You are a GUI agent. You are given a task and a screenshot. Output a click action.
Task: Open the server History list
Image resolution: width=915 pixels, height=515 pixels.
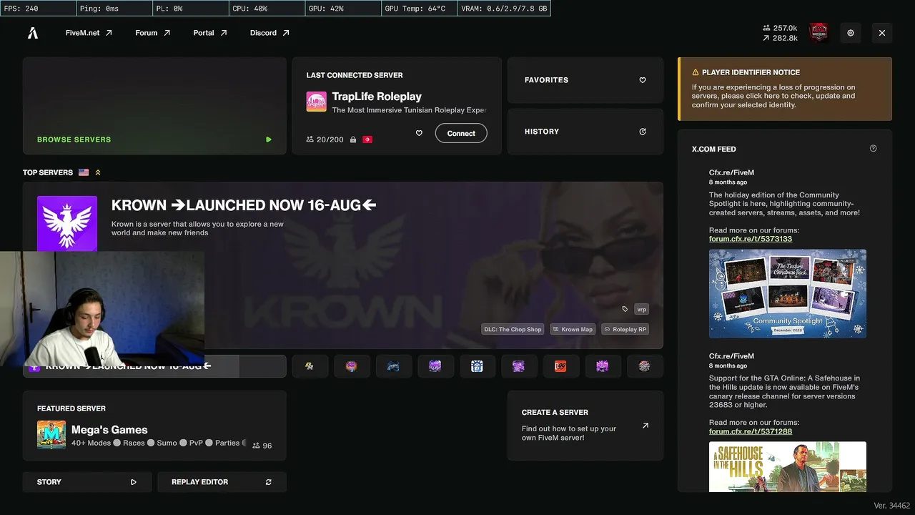[585, 132]
